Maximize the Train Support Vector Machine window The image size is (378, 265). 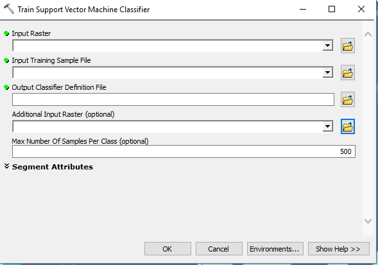[332, 9]
